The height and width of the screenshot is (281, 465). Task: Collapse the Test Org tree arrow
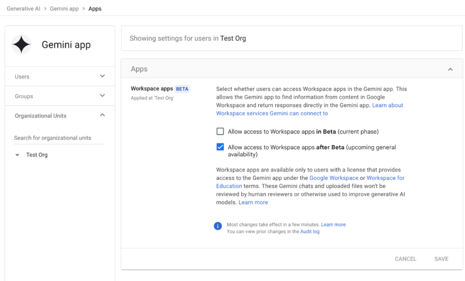tap(17, 155)
